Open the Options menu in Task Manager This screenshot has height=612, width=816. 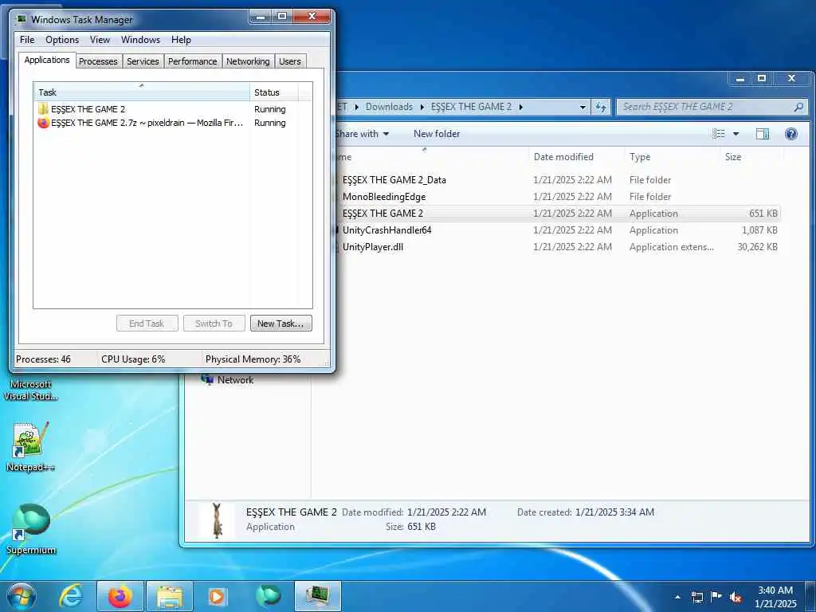(62, 40)
